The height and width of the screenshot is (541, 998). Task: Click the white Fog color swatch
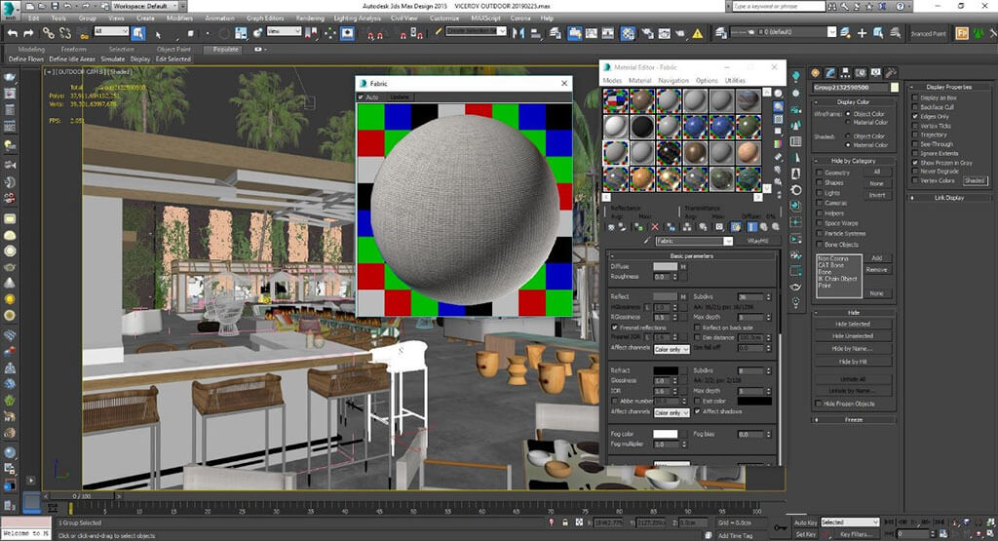(666, 434)
